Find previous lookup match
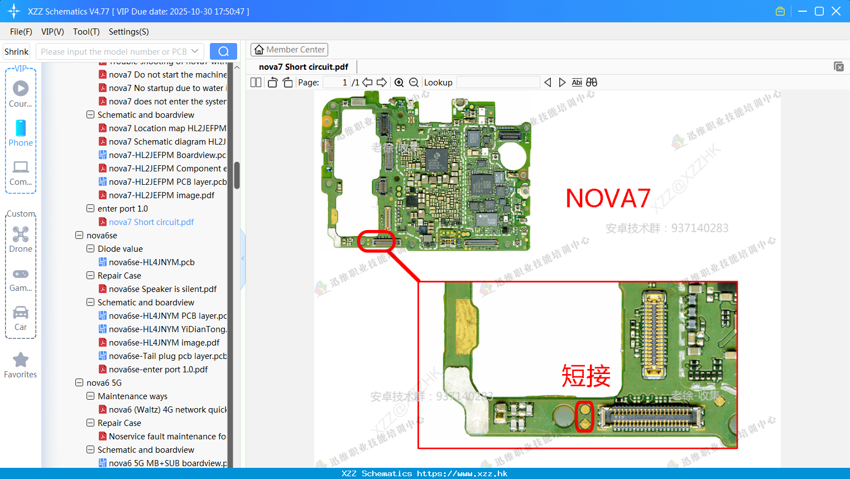The image size is (850, 479). coord(548,82)
